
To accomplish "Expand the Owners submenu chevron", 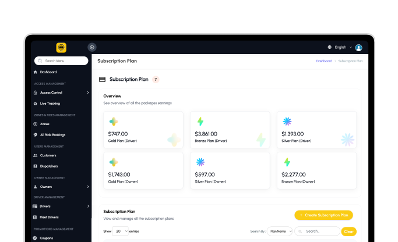I will [88, 187].
